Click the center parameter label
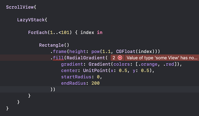This screenshot has height=116, width=199. [x=69, y=71]
